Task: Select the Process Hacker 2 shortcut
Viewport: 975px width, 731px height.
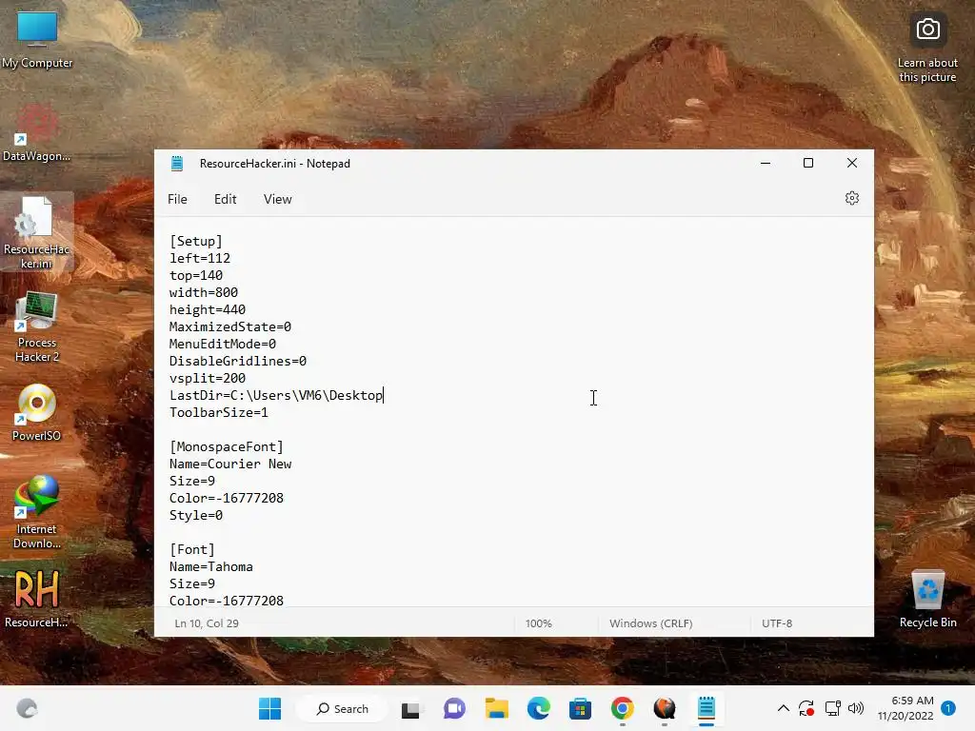Action: tap(37, 326)
